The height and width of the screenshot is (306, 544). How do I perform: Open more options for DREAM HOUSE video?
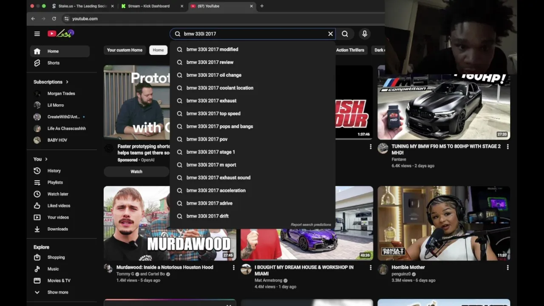[370, 267]
